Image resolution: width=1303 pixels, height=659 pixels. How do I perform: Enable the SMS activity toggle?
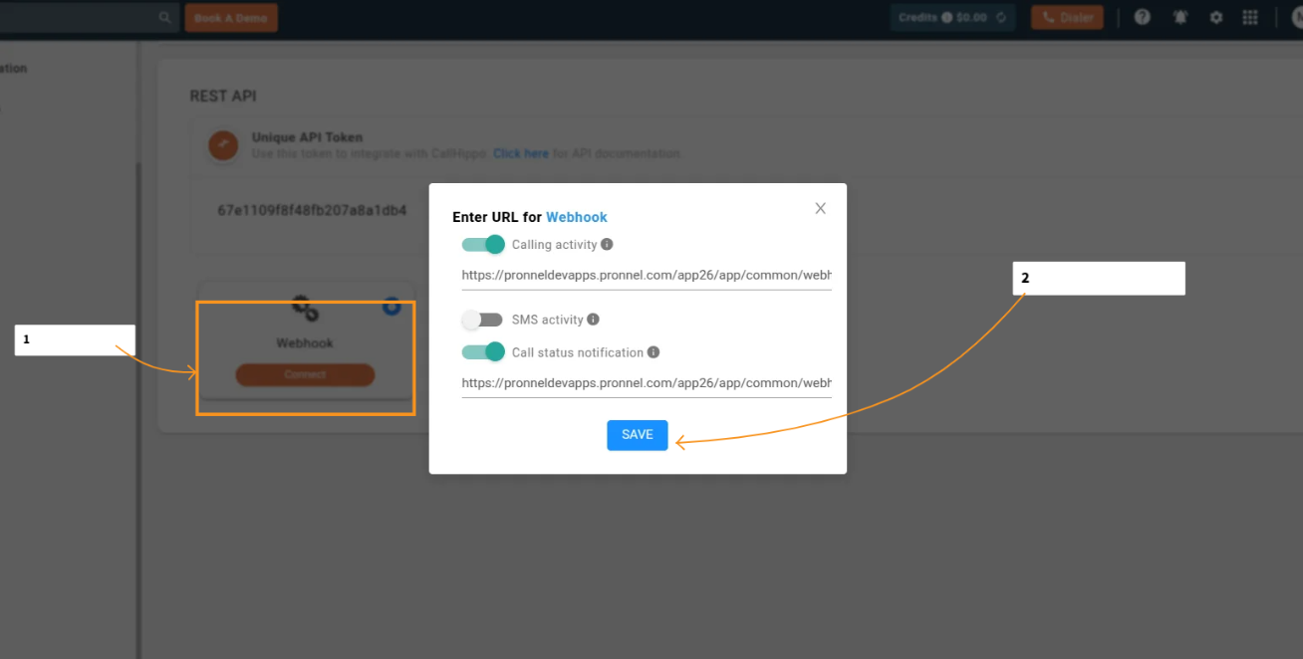tap(482, 320)
